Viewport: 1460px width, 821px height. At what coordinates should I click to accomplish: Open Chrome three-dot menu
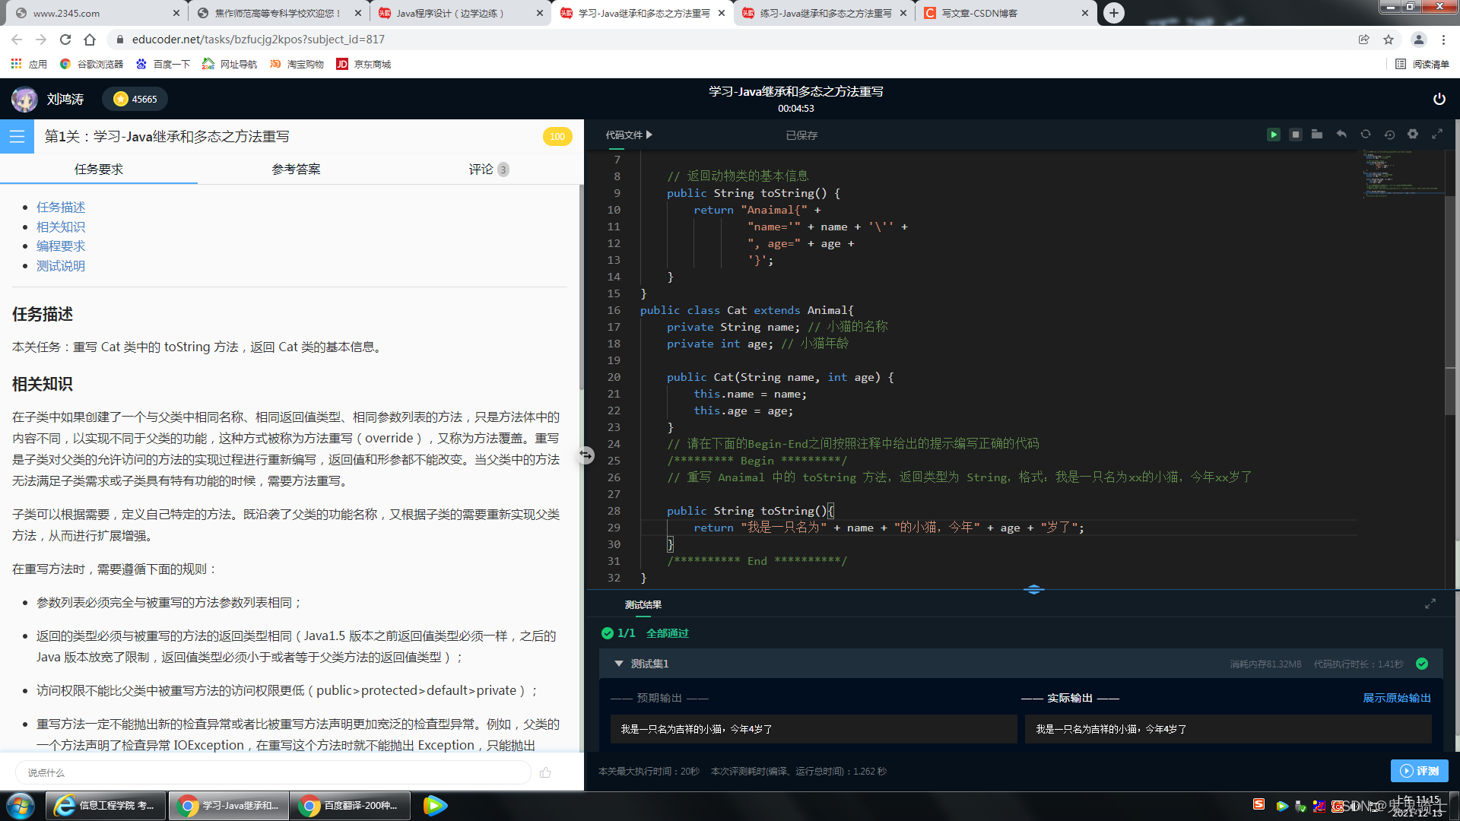[x=1443, y=40]
